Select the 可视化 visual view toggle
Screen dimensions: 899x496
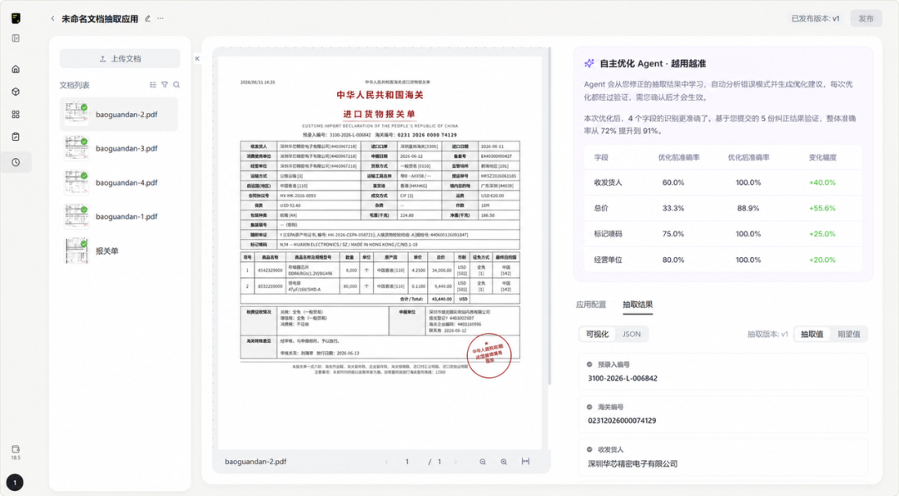[598, 335]
